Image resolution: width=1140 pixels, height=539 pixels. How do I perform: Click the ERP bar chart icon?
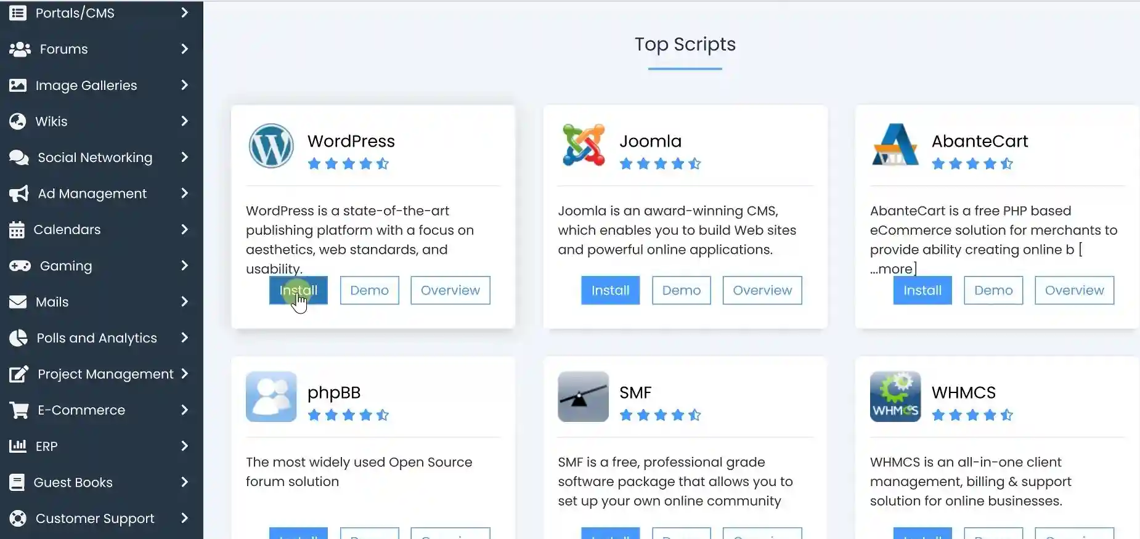pyautogui.click(x=18, y=446)
